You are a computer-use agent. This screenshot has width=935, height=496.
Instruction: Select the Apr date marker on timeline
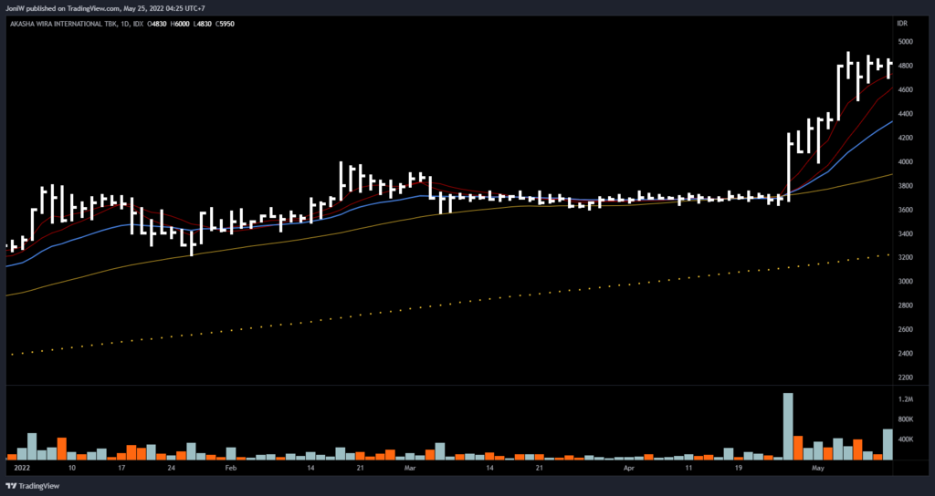click(628, 467)
